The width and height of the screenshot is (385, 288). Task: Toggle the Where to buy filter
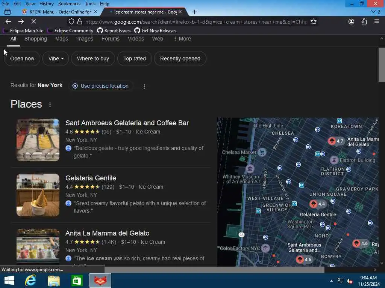click(x=93, y=58)
